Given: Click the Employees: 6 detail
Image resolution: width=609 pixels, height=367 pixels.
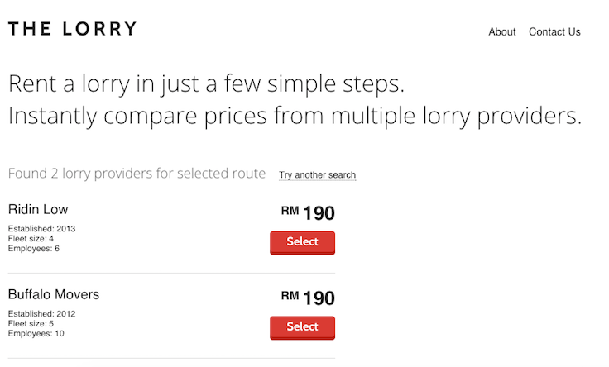Looking at the screenshot, I should (33, 248).
